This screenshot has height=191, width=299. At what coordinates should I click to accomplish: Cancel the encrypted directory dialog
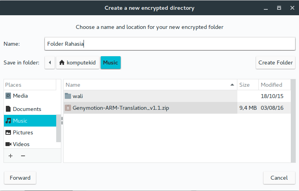(x=279, y=178)
